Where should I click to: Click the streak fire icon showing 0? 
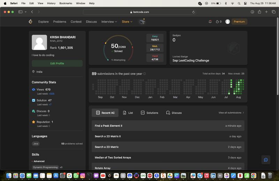point(219,22)
